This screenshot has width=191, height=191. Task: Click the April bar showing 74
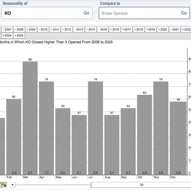pos(46,128)
